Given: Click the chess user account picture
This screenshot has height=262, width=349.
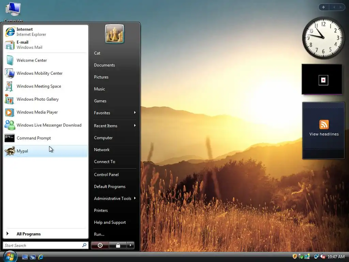Looking at the screenshot, I should click(x=115, y=34).
